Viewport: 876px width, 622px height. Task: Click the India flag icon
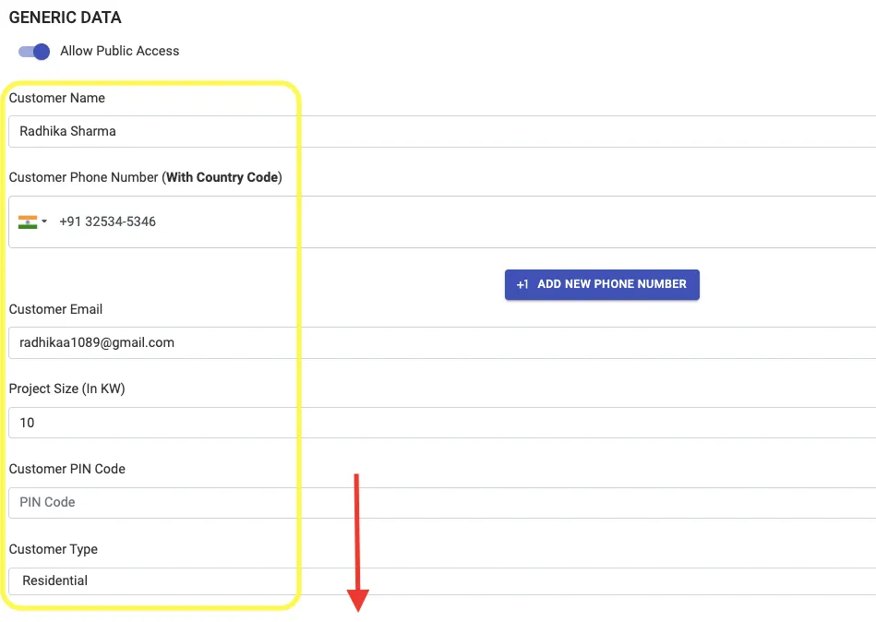[27, 221]
